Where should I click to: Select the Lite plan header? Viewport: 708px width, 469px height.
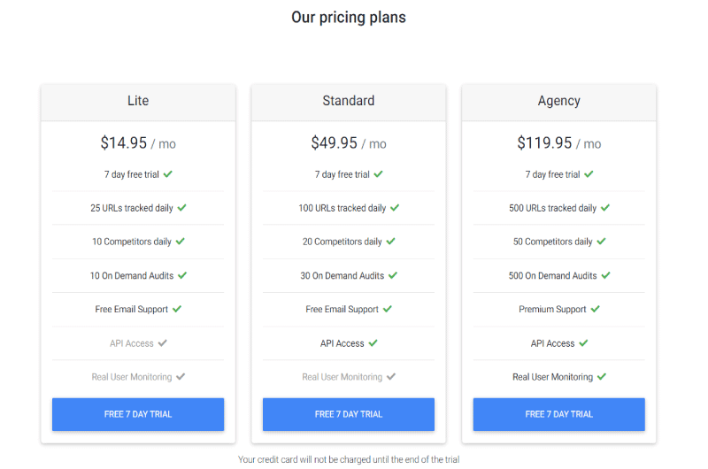coord(138,101)
